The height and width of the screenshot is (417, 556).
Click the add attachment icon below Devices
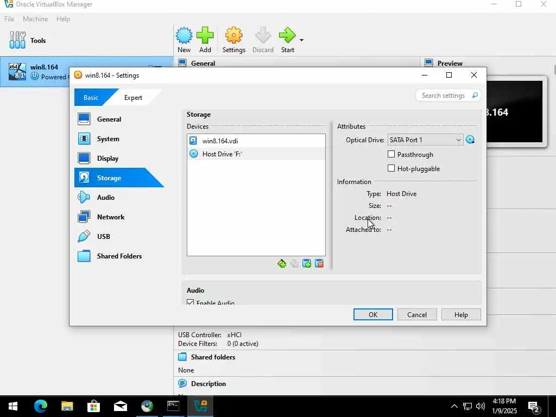pyautogui.click(x=307, y=263)
